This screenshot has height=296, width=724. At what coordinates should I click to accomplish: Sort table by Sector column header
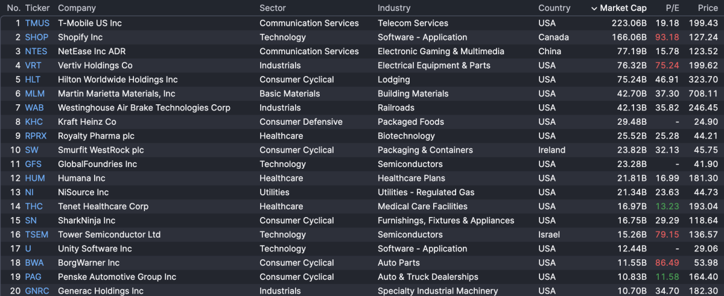coord(273,8)
